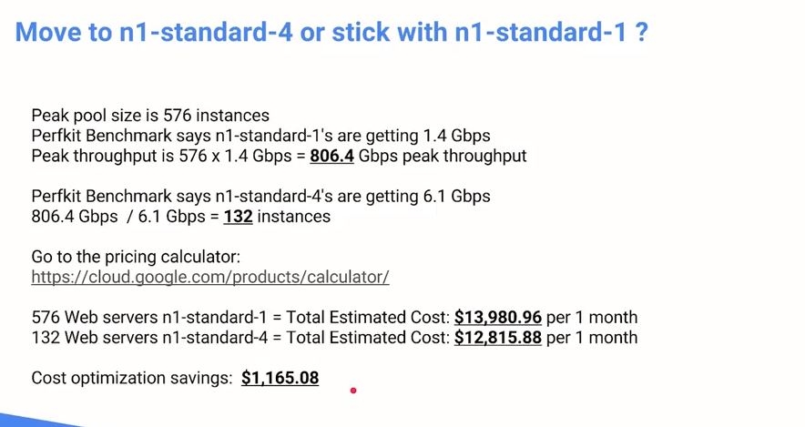
Task: Click 'Peak throughput is 576 x 1.4 Gbps' text
Action: click(x=161, y=156)
